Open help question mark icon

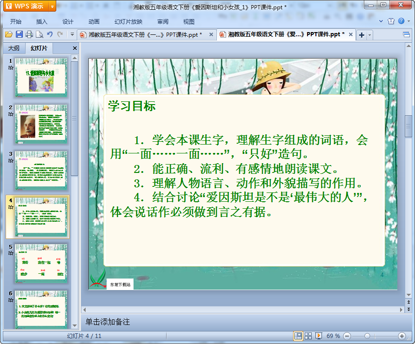coord(401,21)
